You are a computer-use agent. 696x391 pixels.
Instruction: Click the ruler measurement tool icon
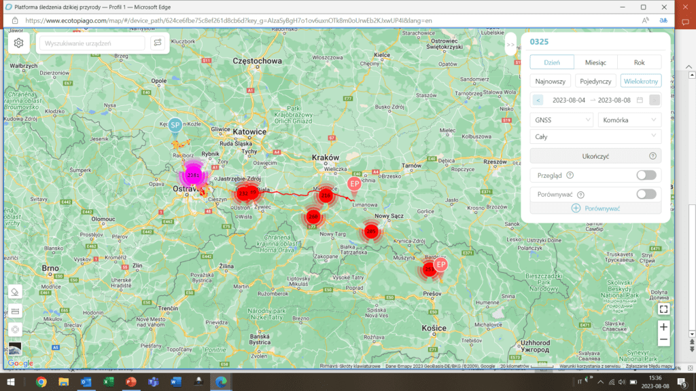(15, 311)
